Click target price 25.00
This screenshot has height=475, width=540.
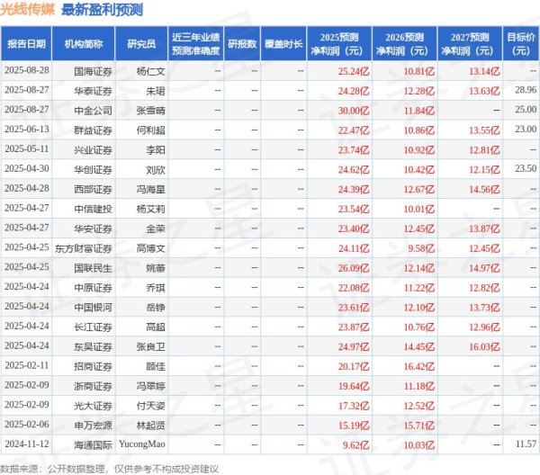526,110
